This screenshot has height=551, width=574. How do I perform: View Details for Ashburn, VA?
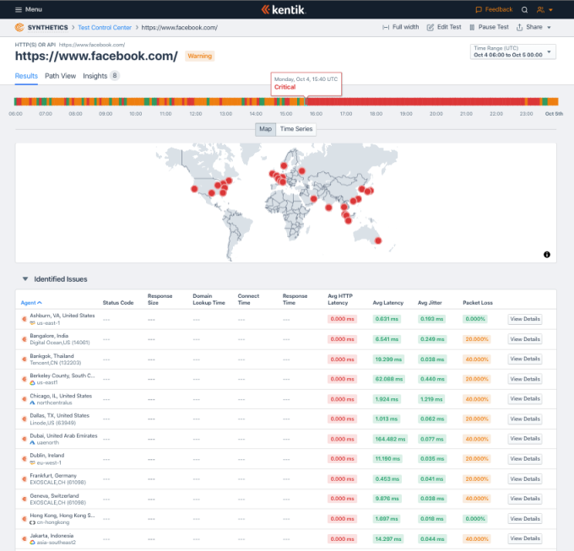525,319
